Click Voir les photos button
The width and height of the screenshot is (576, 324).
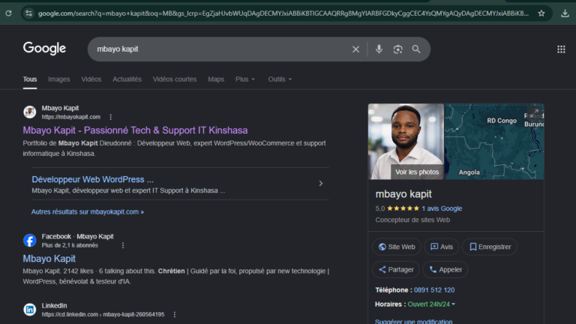point(417,172)
